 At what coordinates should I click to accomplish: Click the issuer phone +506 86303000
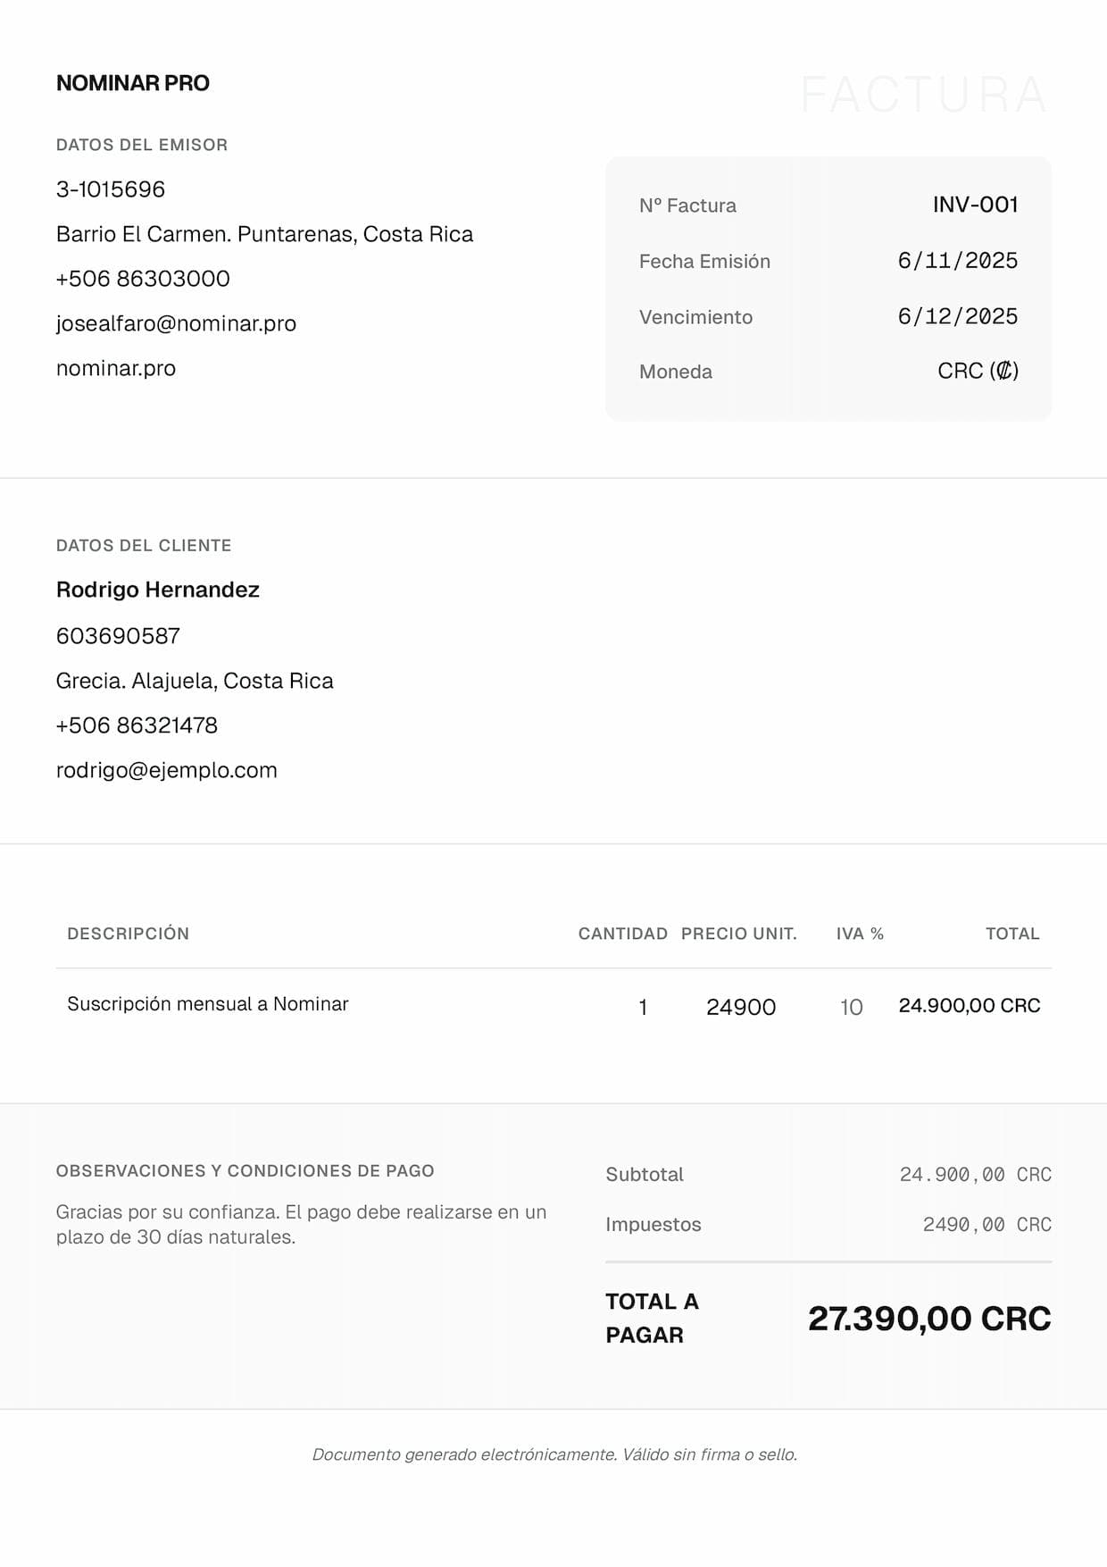point(143,279)
